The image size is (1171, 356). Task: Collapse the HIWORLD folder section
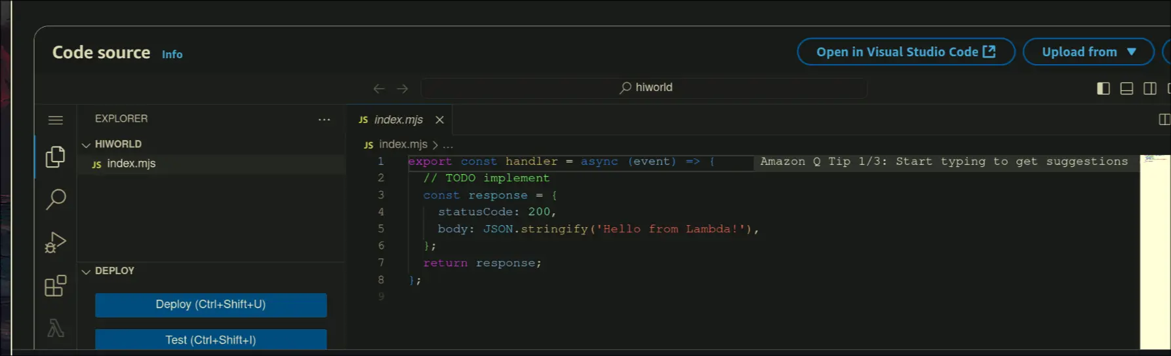pyautogui.click(x=86, y=145)
